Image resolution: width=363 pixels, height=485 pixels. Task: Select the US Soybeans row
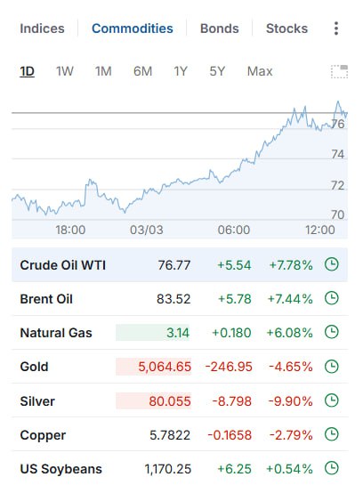[180, 468]
